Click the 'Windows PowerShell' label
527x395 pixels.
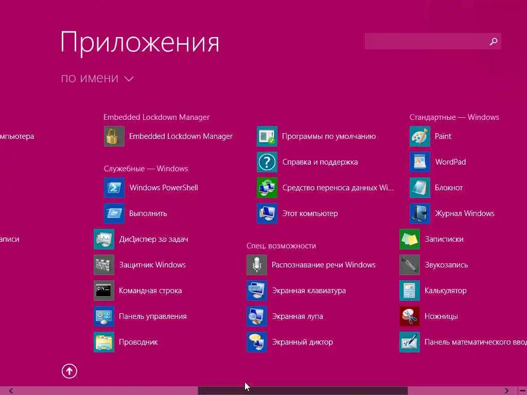[x=164, y=188]
